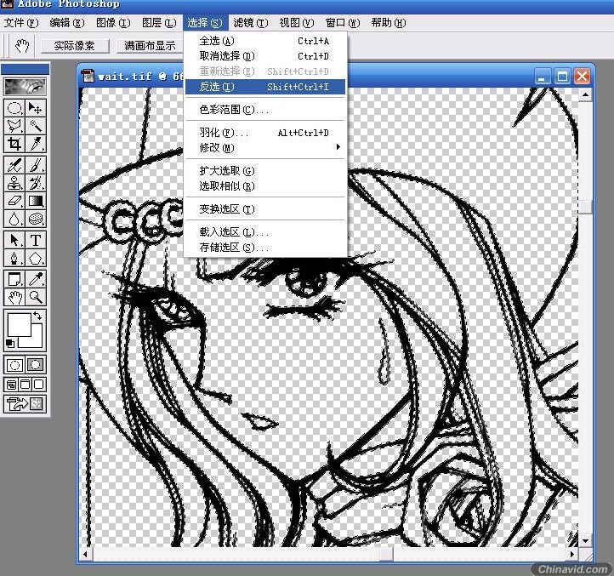The width and height of the screenshot is (614, 576).
Task: Switch to Standard editing mode
Action: [14, 365]
